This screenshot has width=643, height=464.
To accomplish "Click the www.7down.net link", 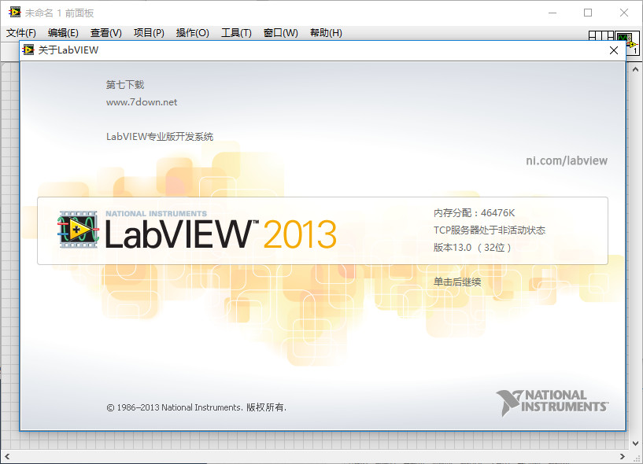I will click(142, 101).
